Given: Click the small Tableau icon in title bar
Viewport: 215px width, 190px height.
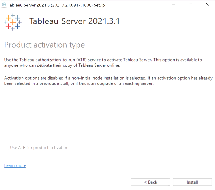Looking at the screenshot, I should (4, 5).
